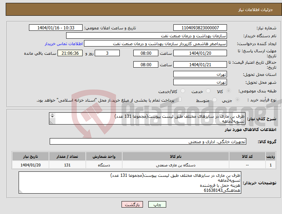This screenshot has height=214, width=282.
Task: Click the quantity cell showing 131
Action: pyautogui.click(x=67, y=165)
